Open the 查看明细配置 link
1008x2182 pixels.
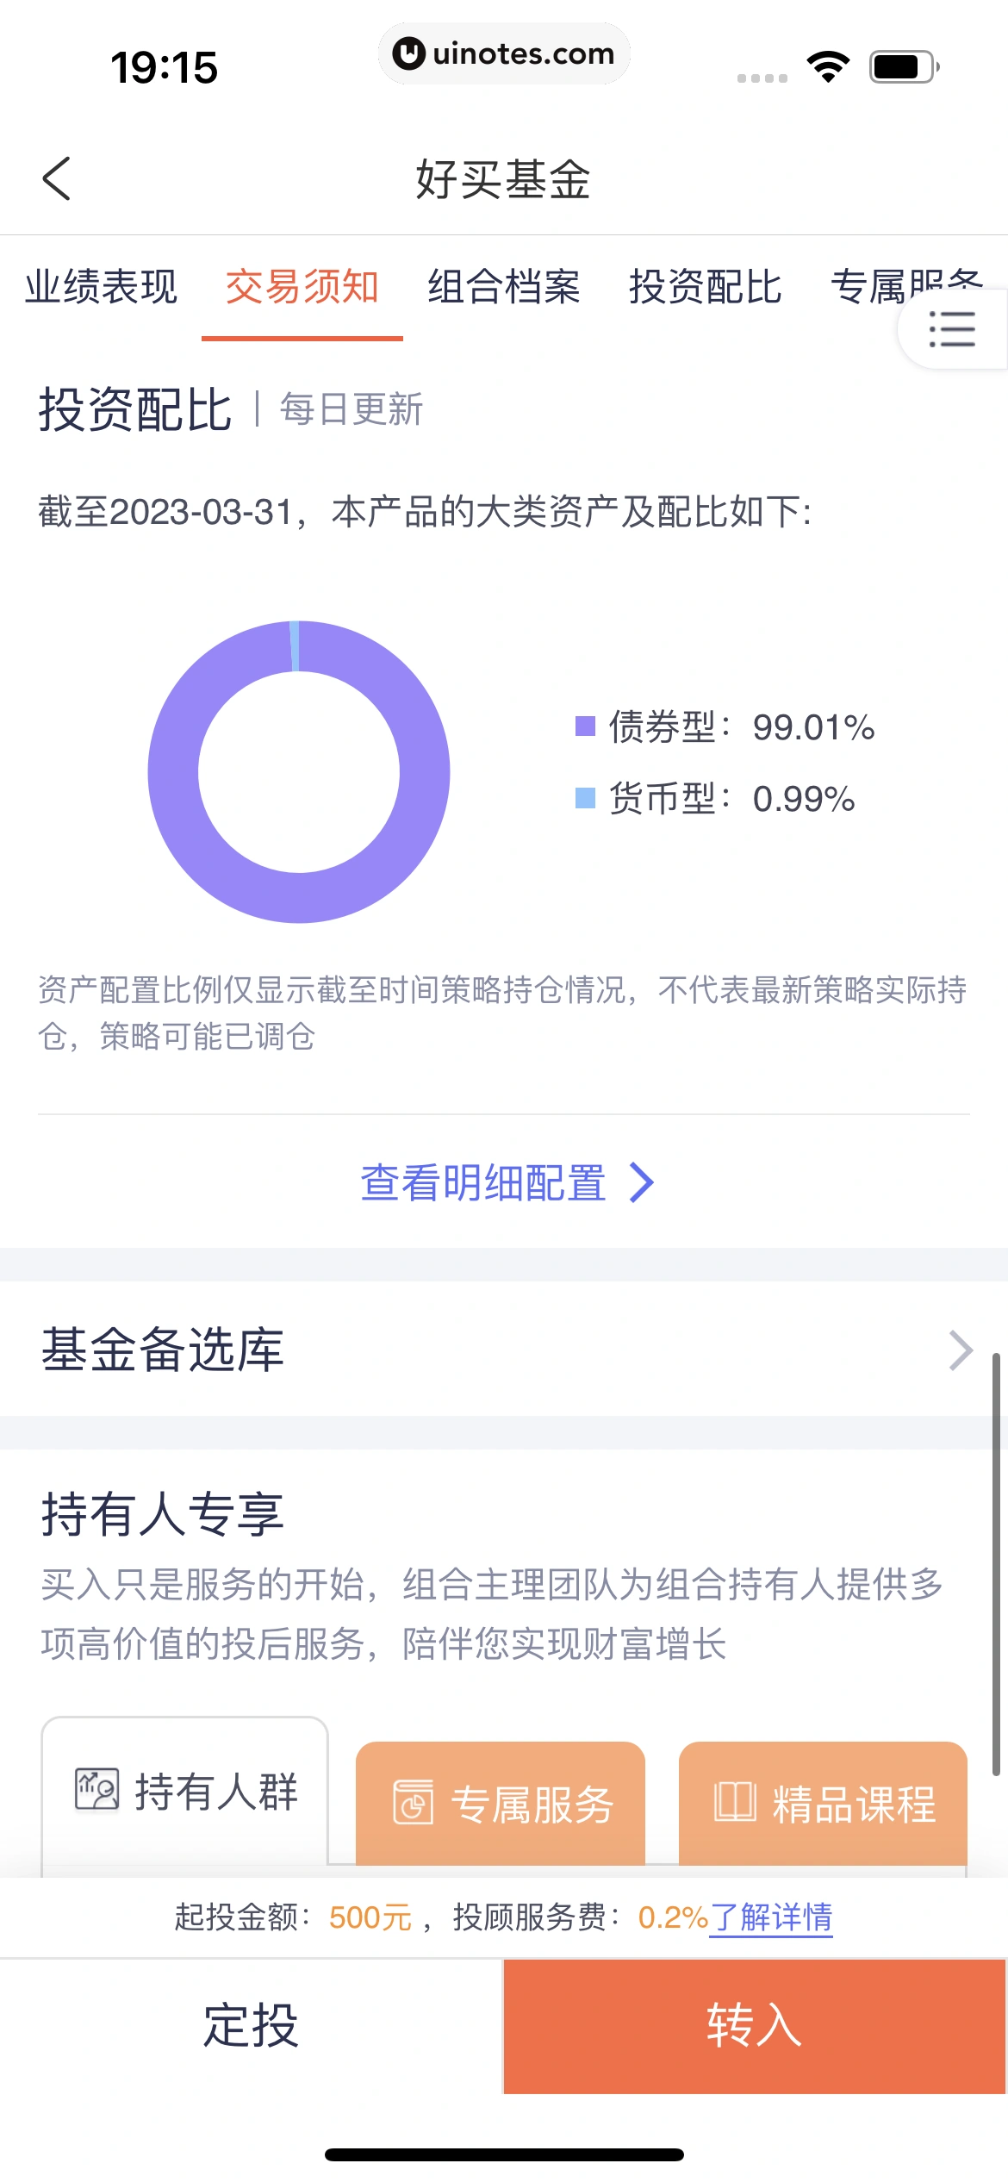click(483, 1182)
